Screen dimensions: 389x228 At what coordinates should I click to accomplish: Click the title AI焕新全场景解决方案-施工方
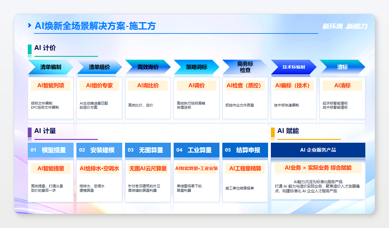coord(95,26)
